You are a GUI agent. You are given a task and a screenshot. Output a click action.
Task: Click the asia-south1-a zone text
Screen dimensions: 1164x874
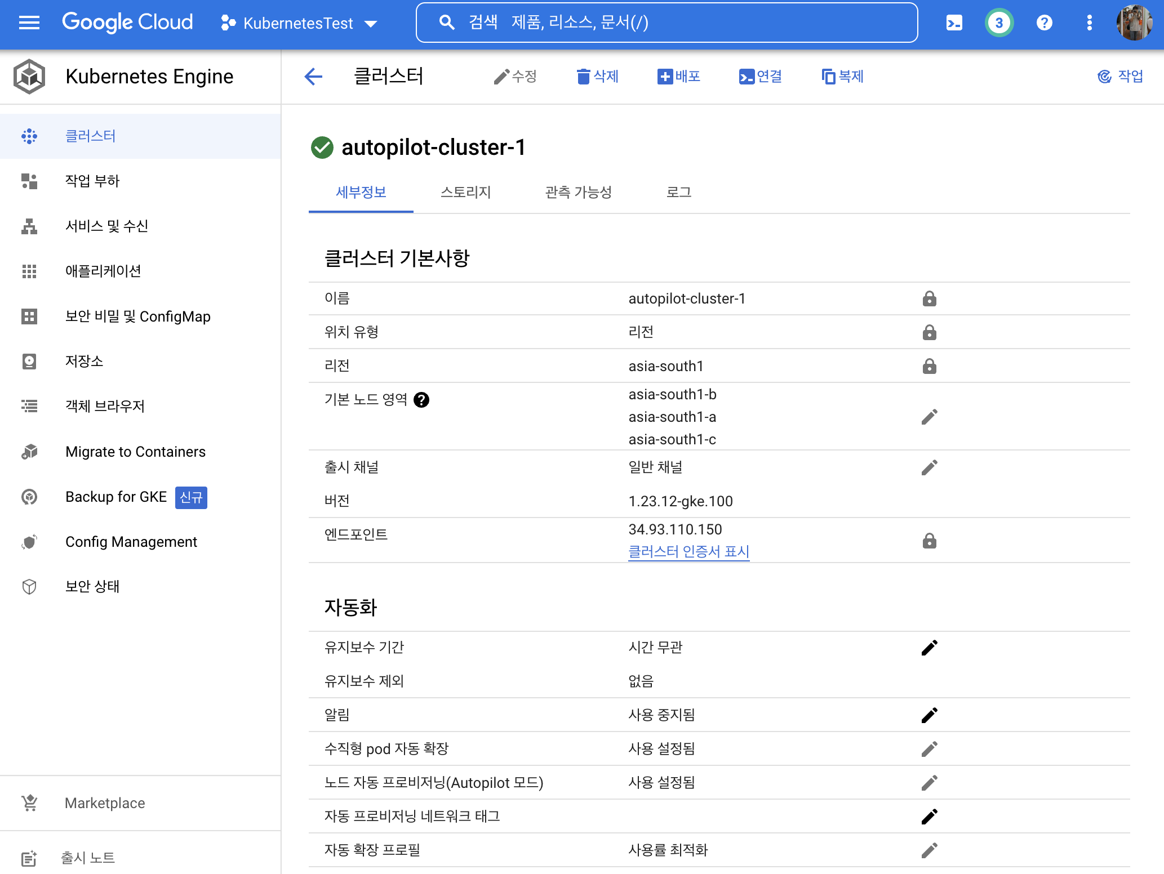672,417
